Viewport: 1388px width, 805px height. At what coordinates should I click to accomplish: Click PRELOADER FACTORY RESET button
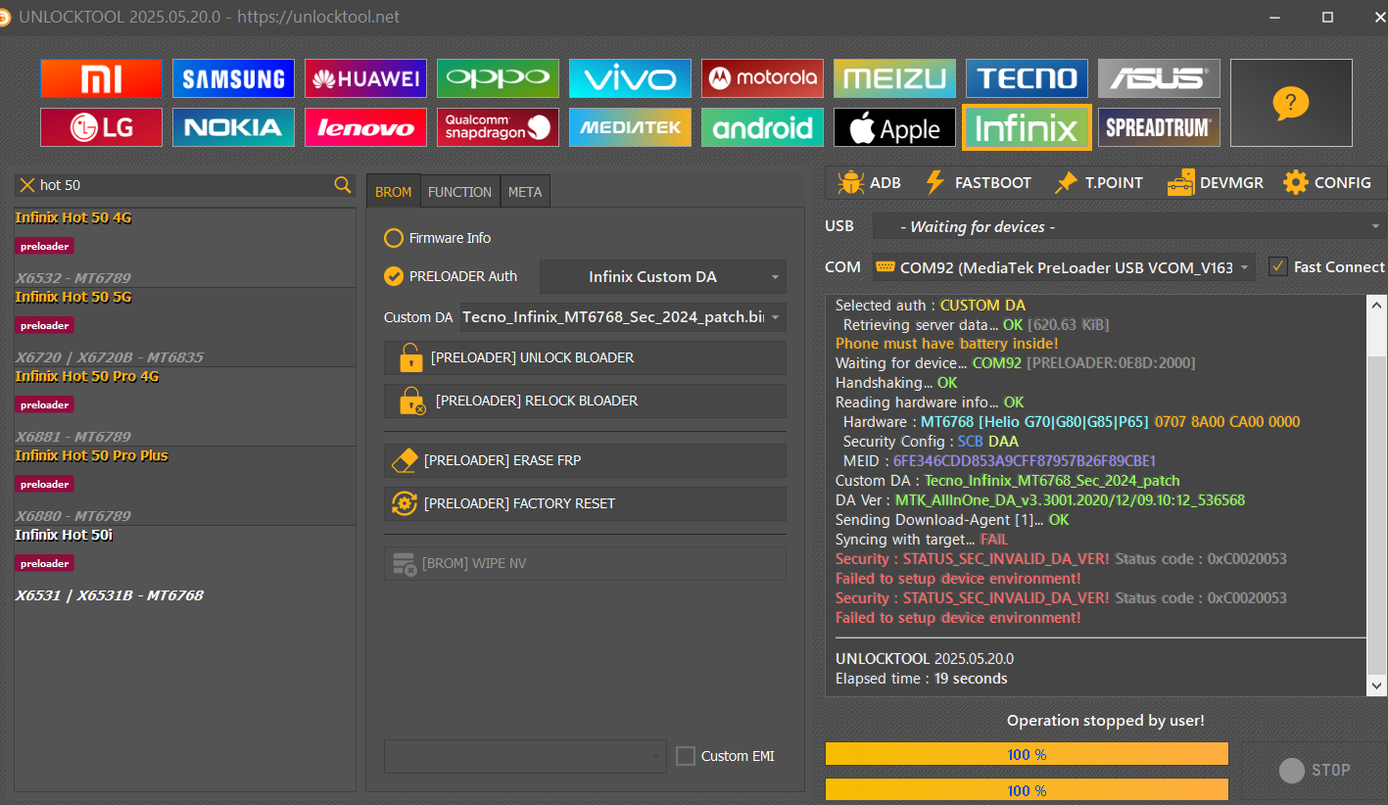coord(585,503)
